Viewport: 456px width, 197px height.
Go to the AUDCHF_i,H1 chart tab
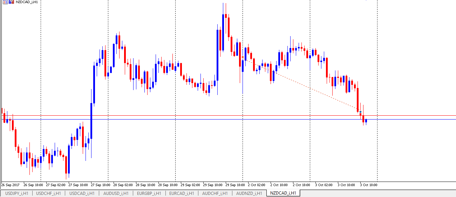pyautogui.click(x=215, y=193)
